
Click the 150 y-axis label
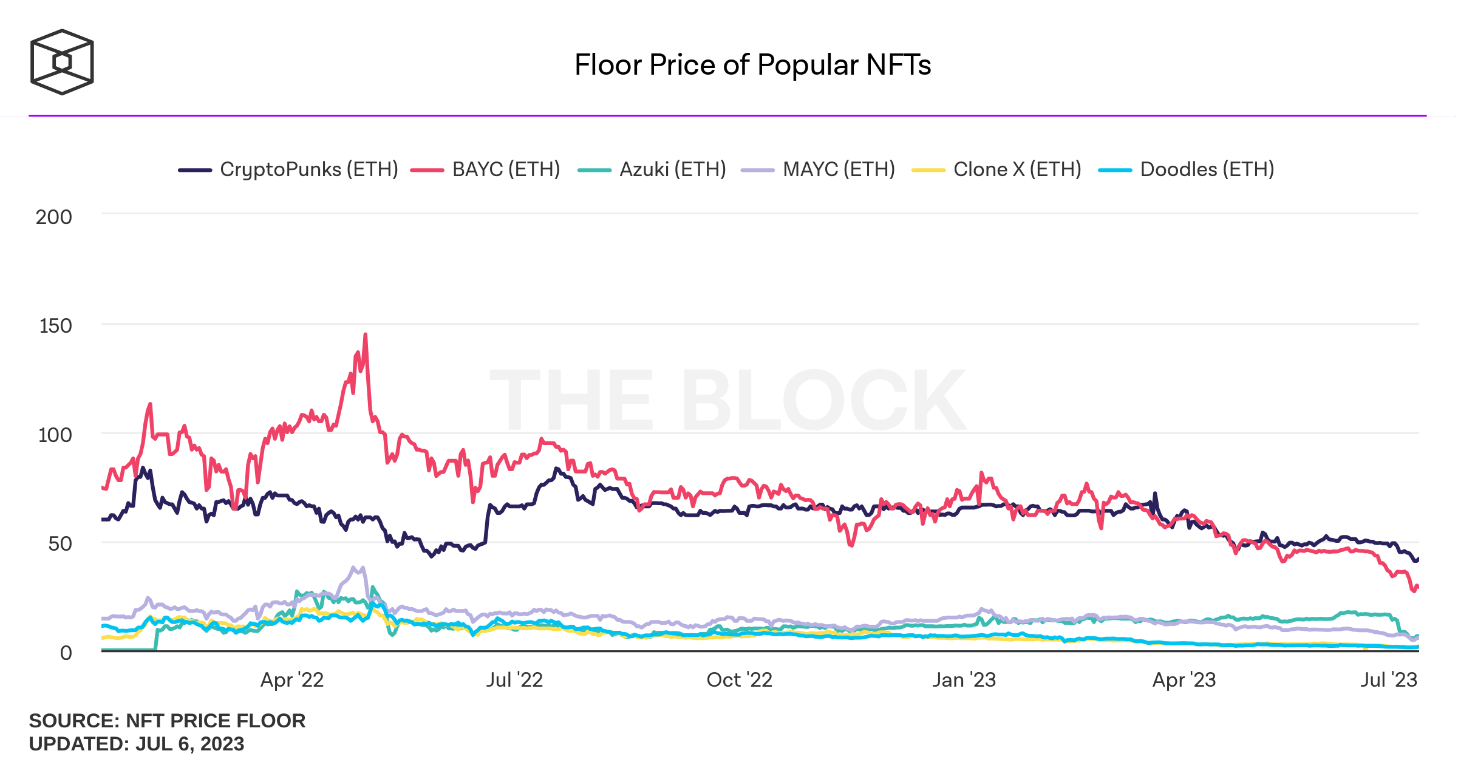coord(55,326)
